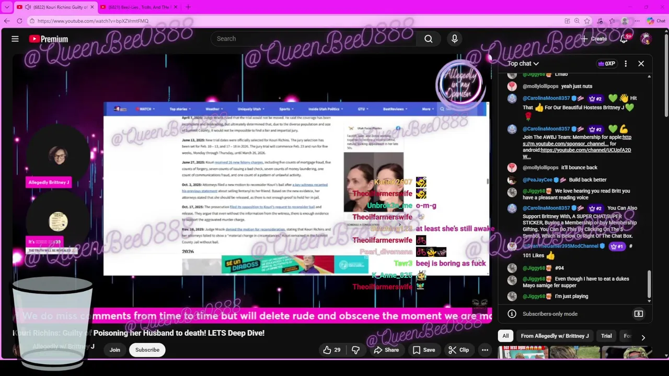Create a Clip of the video
The width and height of the screenshot is (669, 376).
point(458,350)
